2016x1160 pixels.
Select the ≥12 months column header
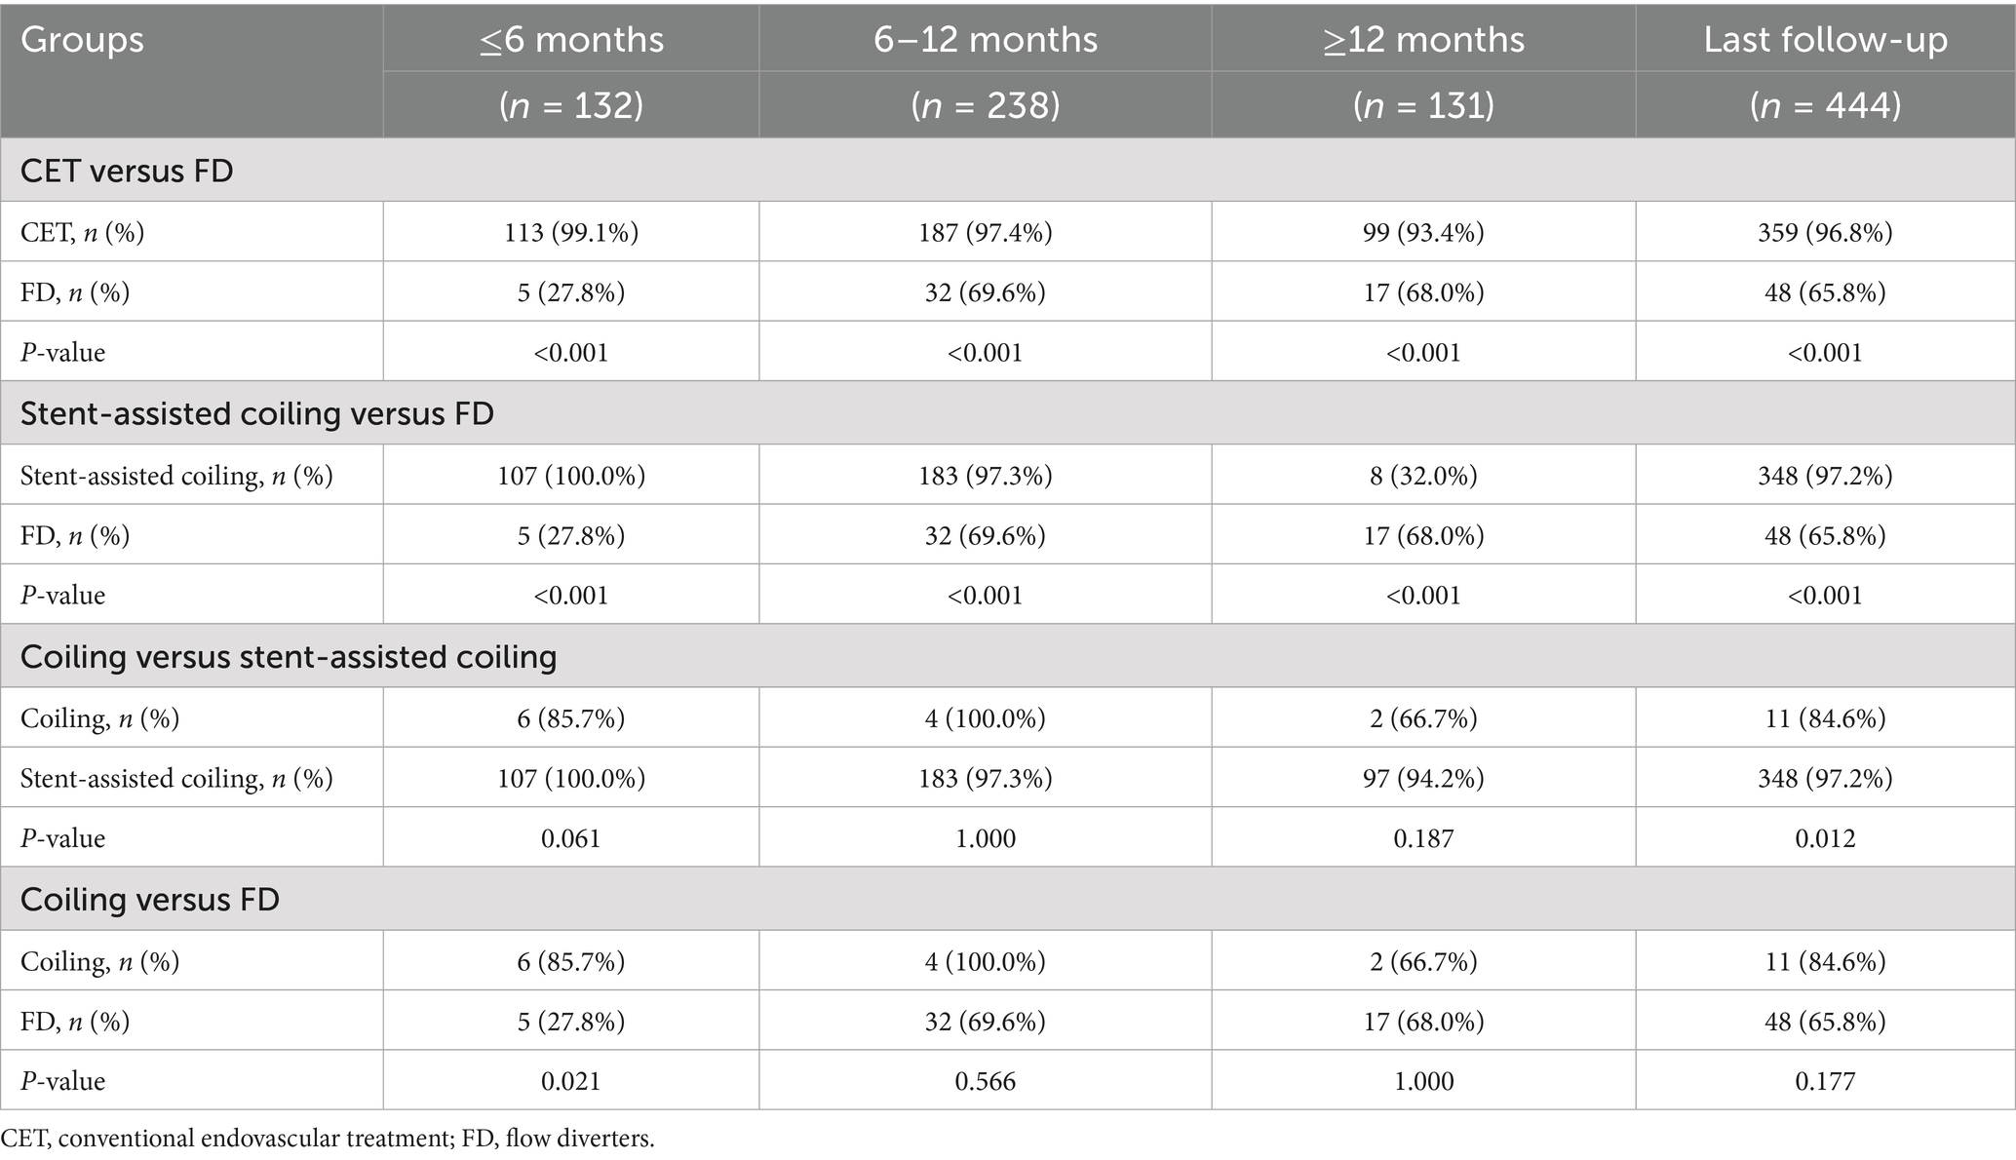point(1423,40)
